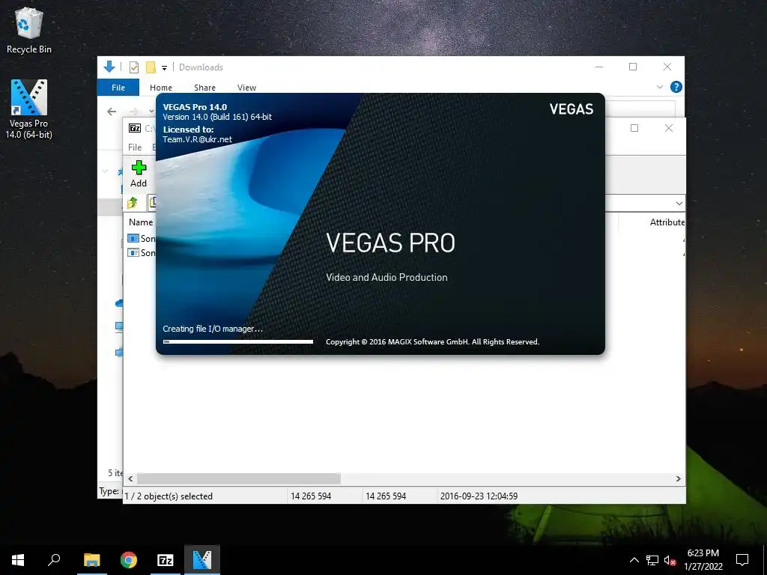Click the Vegas loading progress bar
Viewport: 767px width, 575px height.
tap(237, 341)
